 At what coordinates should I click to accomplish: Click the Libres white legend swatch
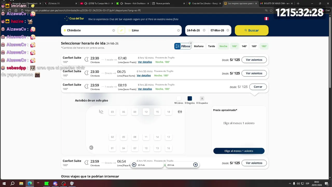tap(179, 98)
